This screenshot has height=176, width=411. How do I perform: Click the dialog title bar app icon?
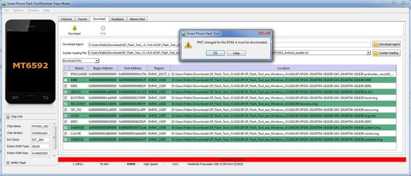pyautogui.click(x=184, y=33)
